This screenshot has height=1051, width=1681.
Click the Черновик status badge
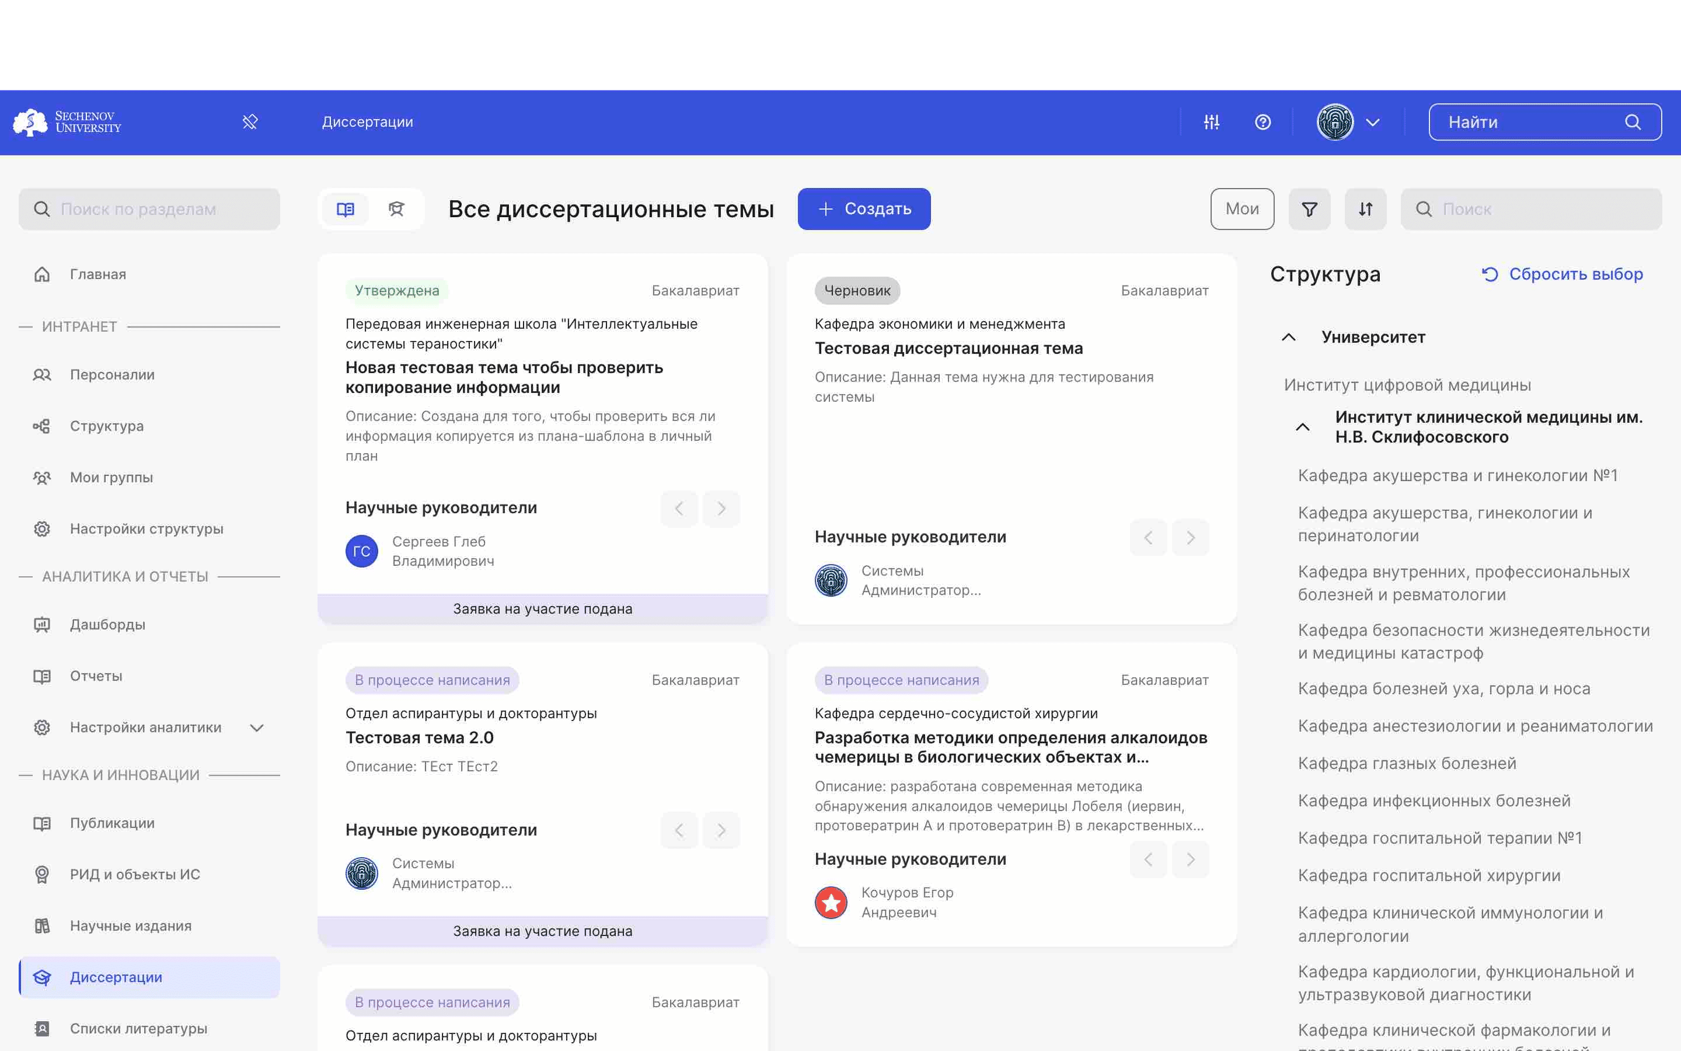pos(857,291)
